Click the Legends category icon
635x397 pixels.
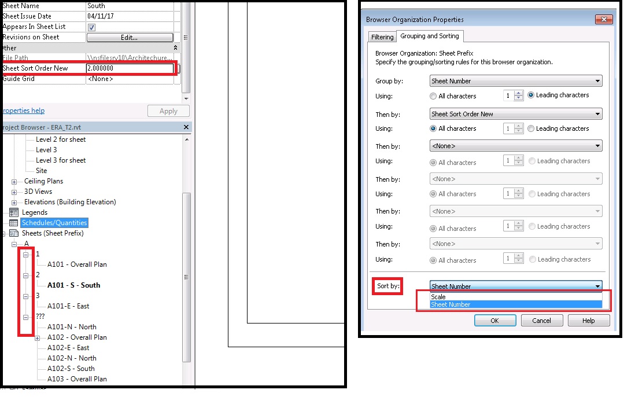(13, 212)
